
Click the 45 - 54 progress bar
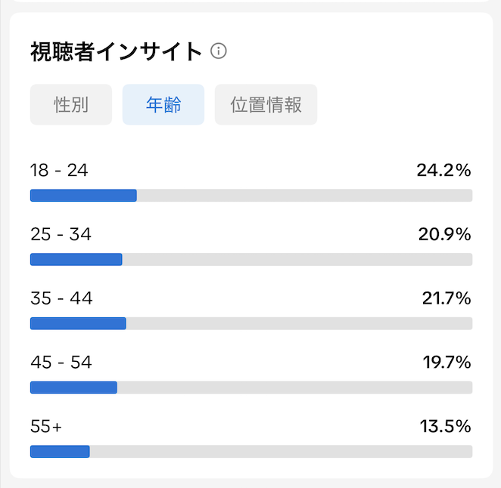click(x=251, y=388)
